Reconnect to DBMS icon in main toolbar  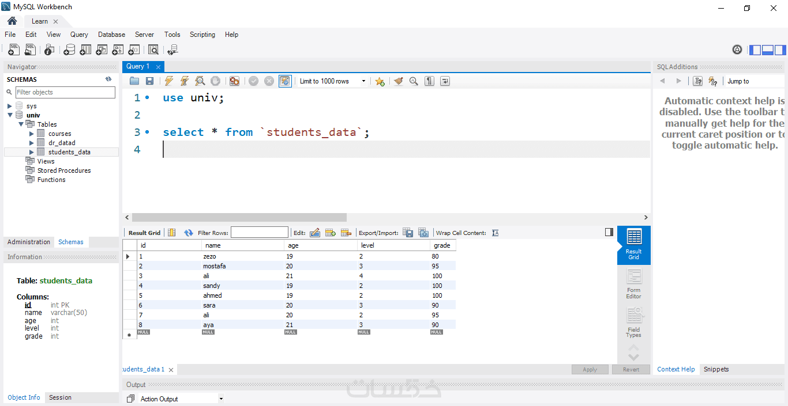[x=172, y=50]
